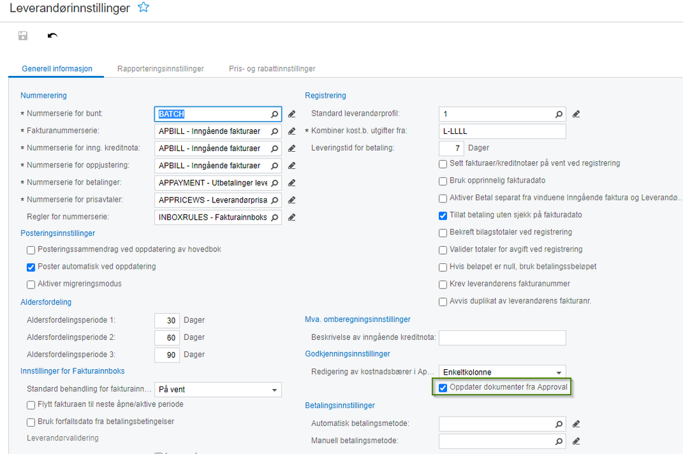Open search lookup for Fakturanummerserie
The height and width of the screenshot is (454, 683).
point(274,131)
